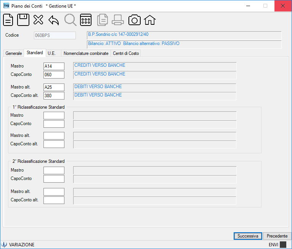The image size is (292, 249).
Task: Click the home icon in toolbar
Action: coord(150,20)
